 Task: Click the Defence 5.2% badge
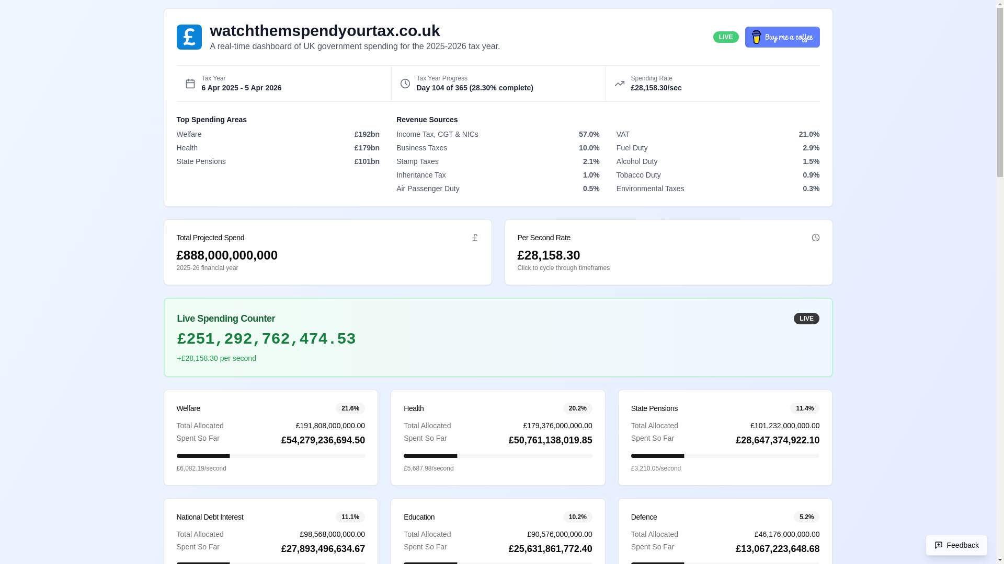point(806,517)
